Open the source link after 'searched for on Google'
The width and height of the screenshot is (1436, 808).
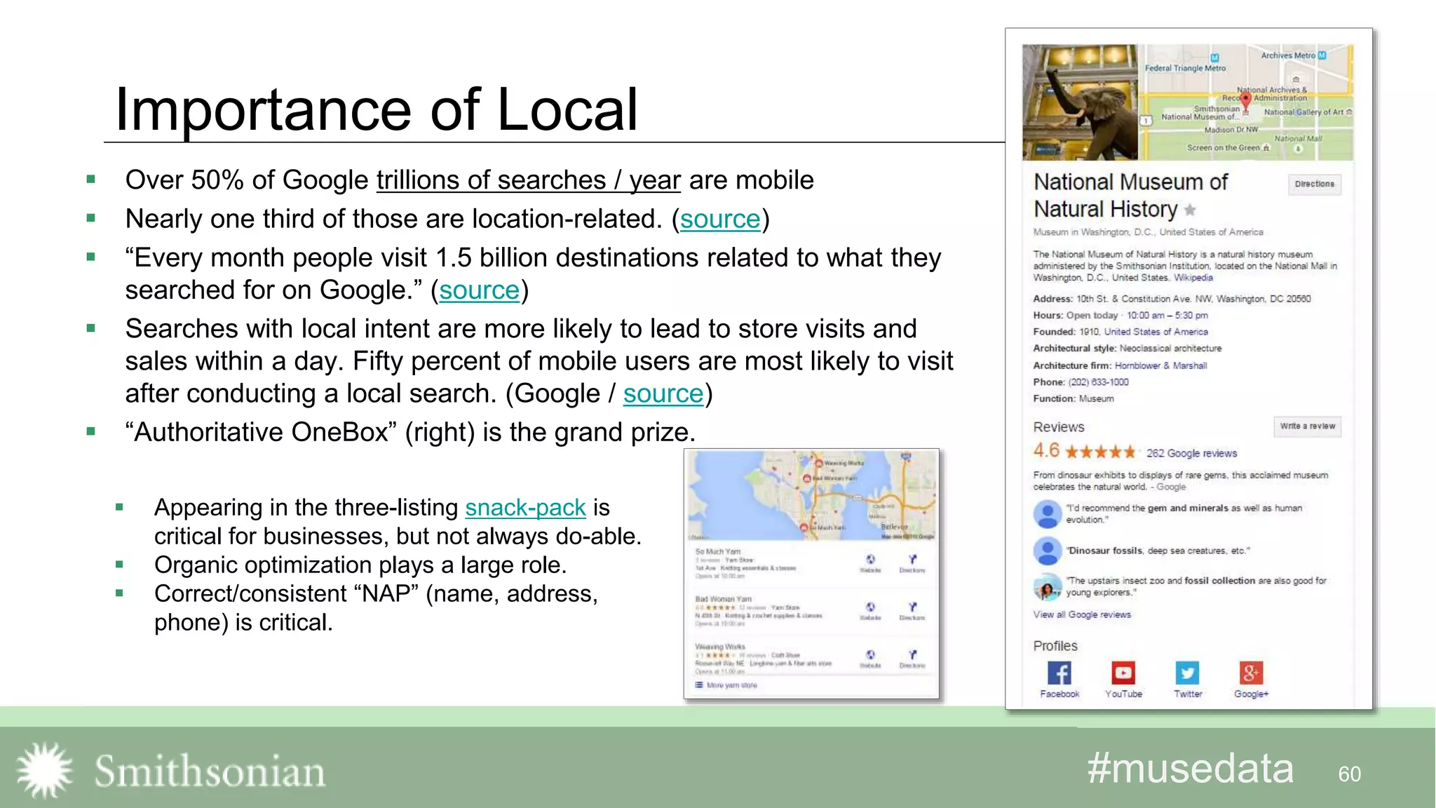tap(480, 290)
